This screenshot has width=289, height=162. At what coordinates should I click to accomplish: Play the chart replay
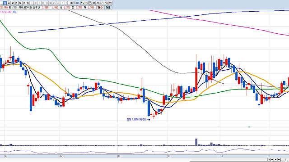pos(269,160)
